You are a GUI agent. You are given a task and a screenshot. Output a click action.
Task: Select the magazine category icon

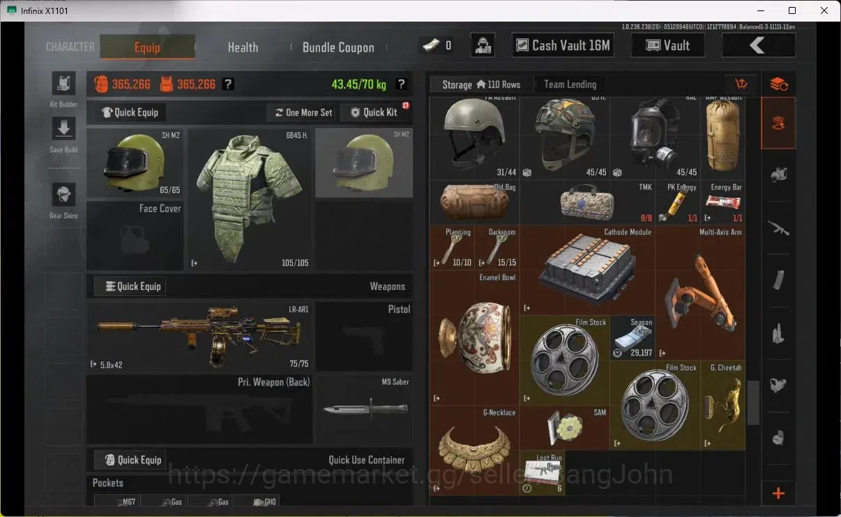[778, 280]
